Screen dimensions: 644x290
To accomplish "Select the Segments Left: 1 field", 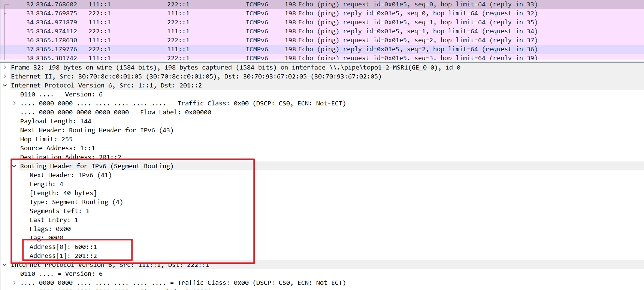I will 59,211.
